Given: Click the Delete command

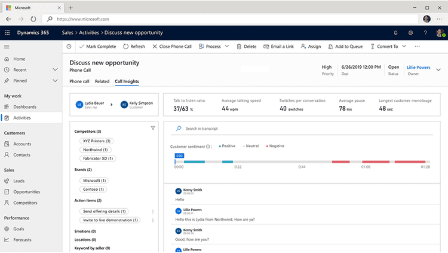Looking at the screenshot, I should coord(246,47).
